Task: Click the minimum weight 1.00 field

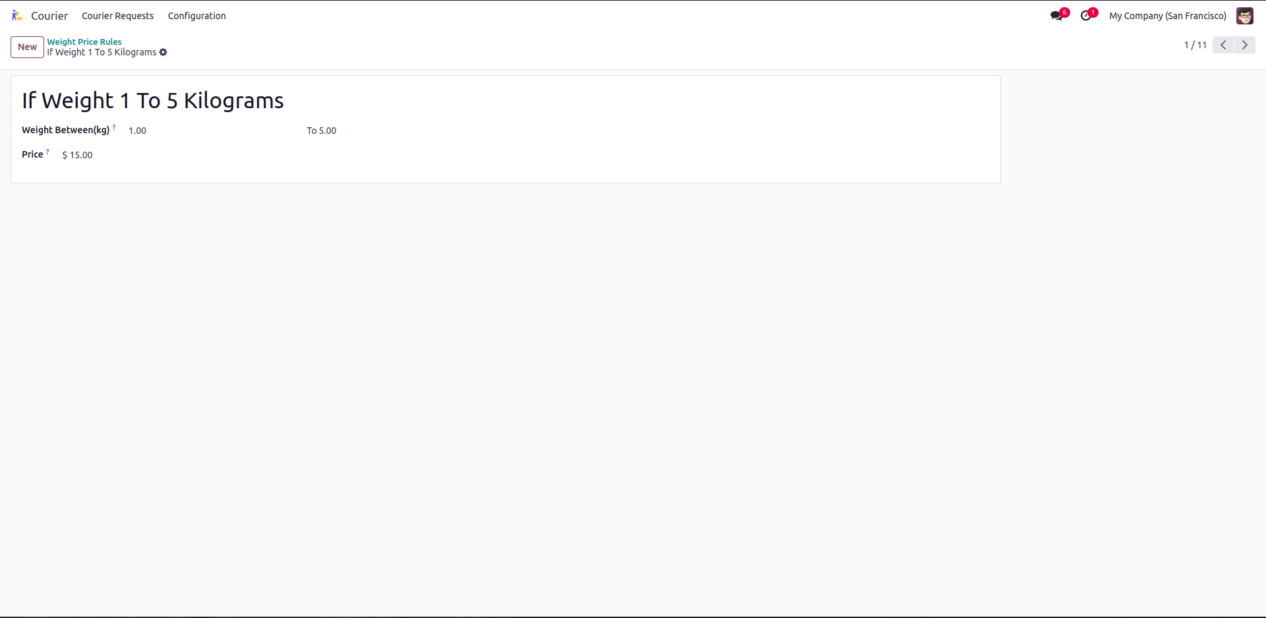Action: point(138,131)
